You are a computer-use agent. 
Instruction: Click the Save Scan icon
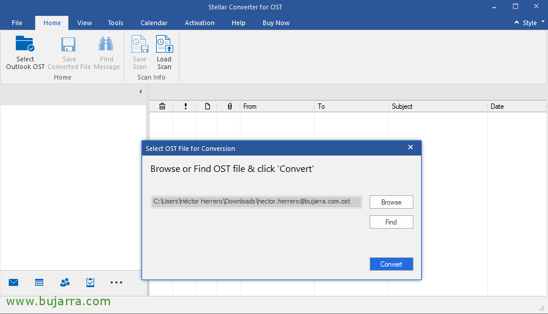tap(140, 44)
